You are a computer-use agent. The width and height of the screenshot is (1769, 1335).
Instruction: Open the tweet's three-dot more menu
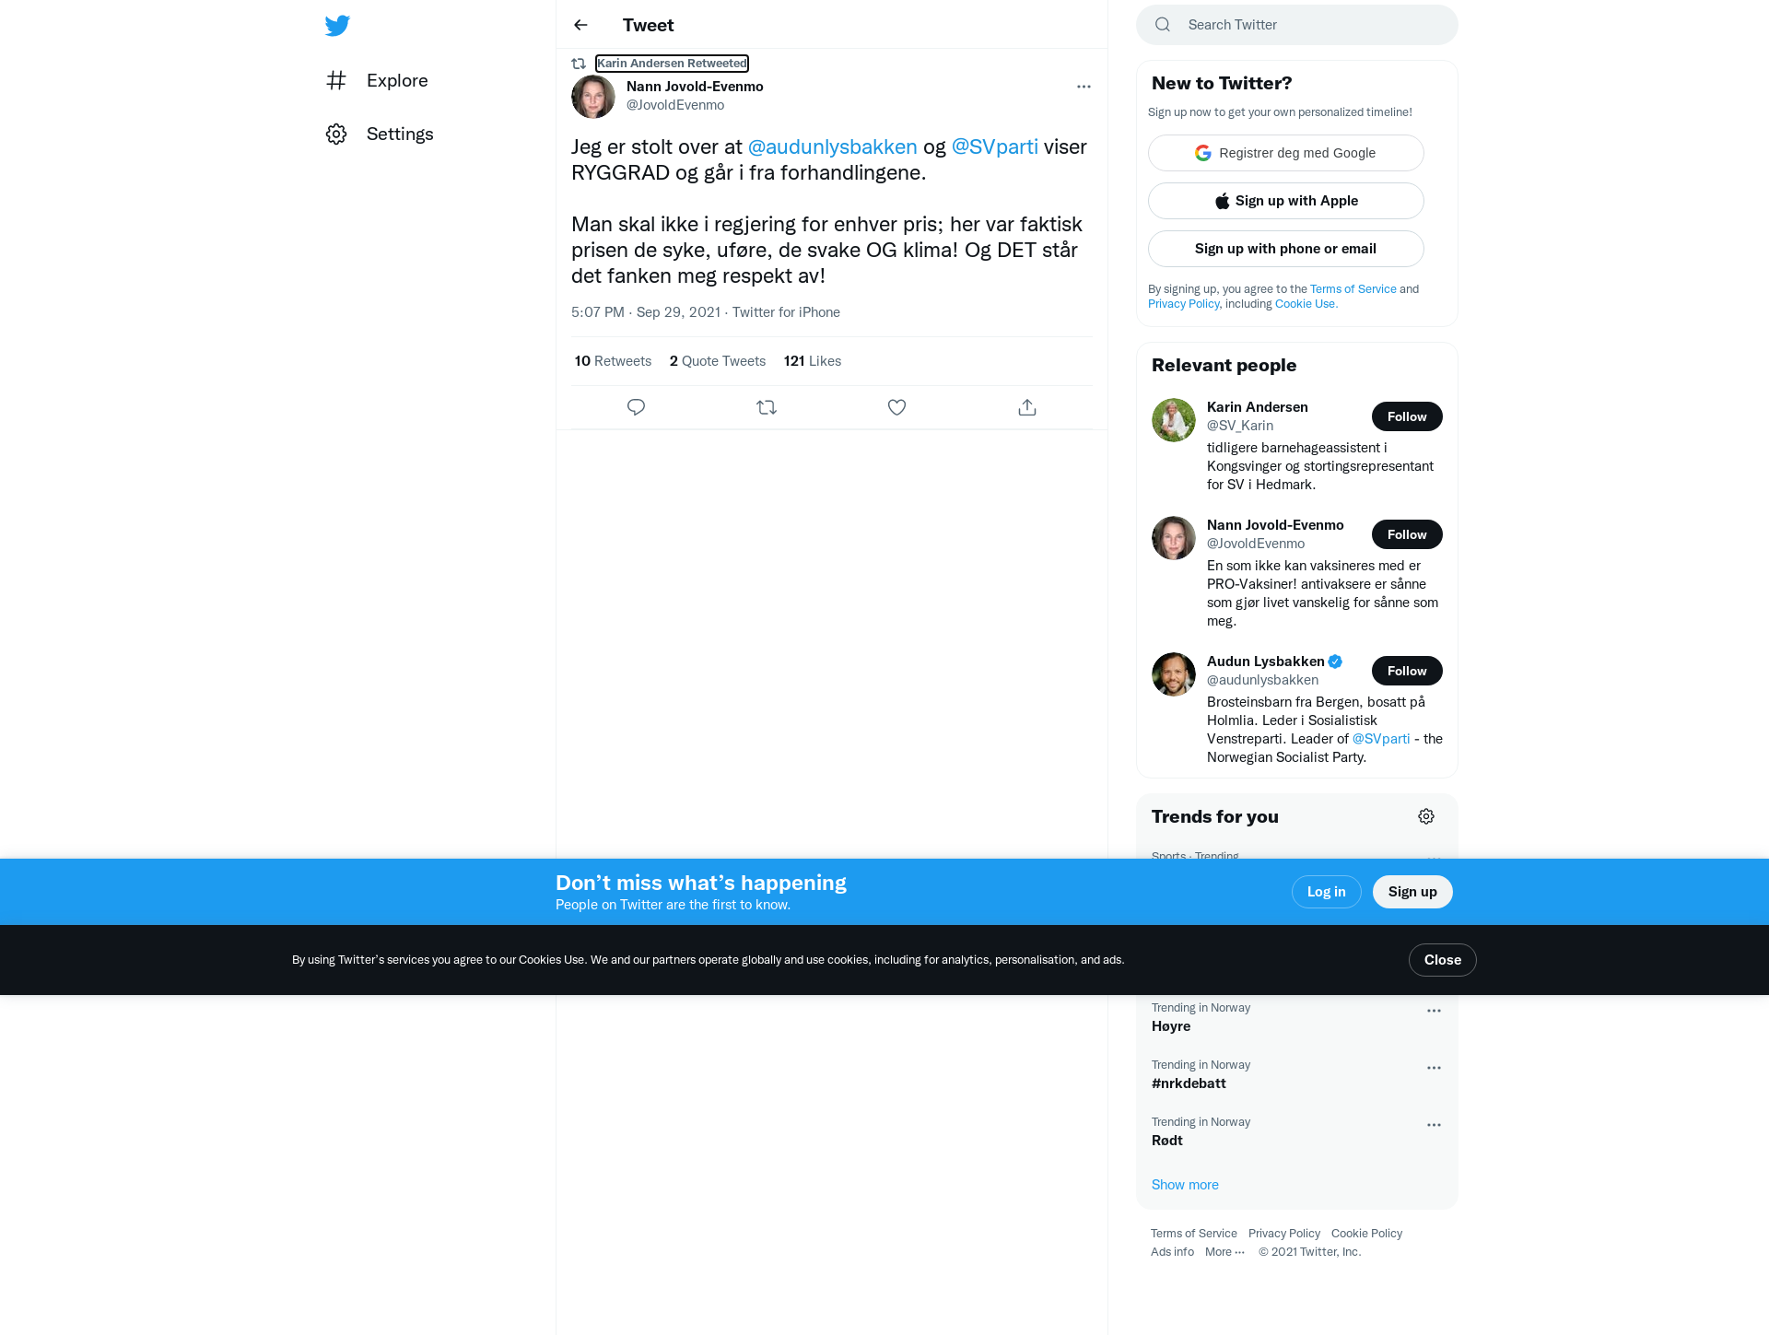(1084, 87)
